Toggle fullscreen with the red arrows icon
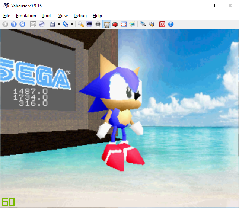This screenshot has width=239, height=208. (124, 24)
